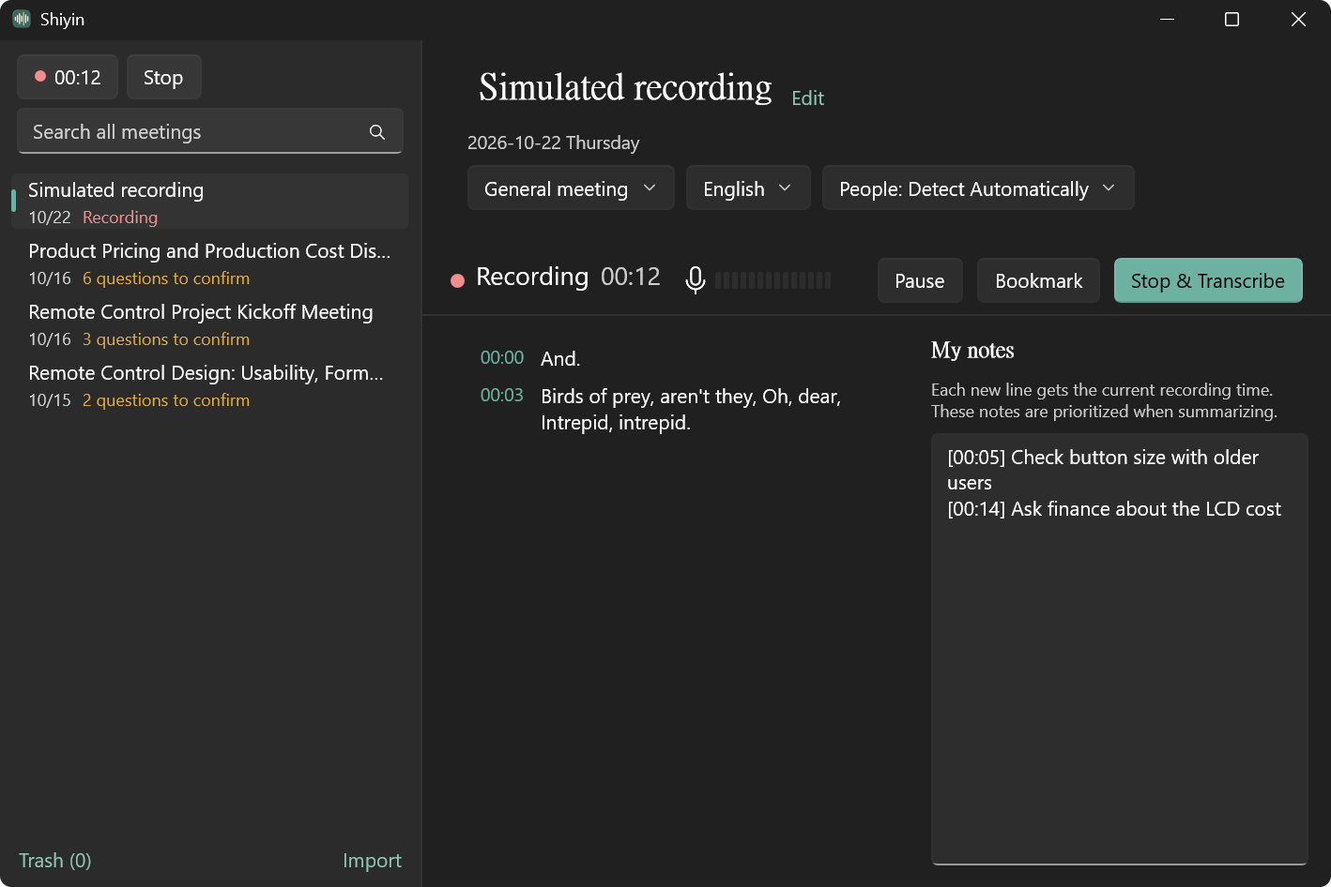The height and width of the screenshot is (887, 1331).
Task: Click the "3 questions to confirm" status
Action: pyautogui.click(x=166, y=339)
